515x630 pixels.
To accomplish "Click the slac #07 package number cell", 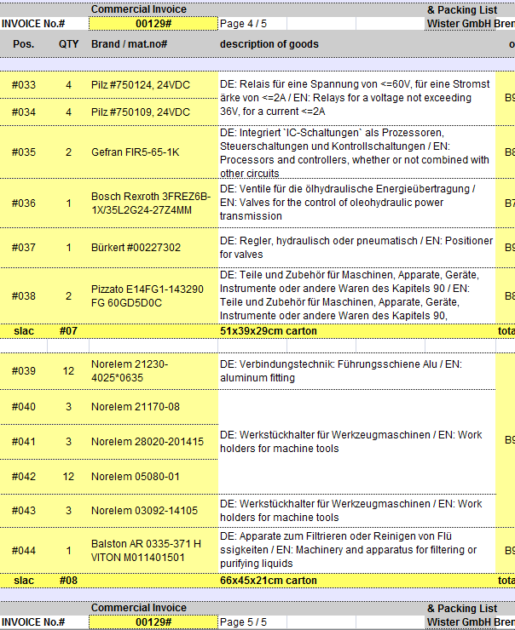I will [68, 330].
